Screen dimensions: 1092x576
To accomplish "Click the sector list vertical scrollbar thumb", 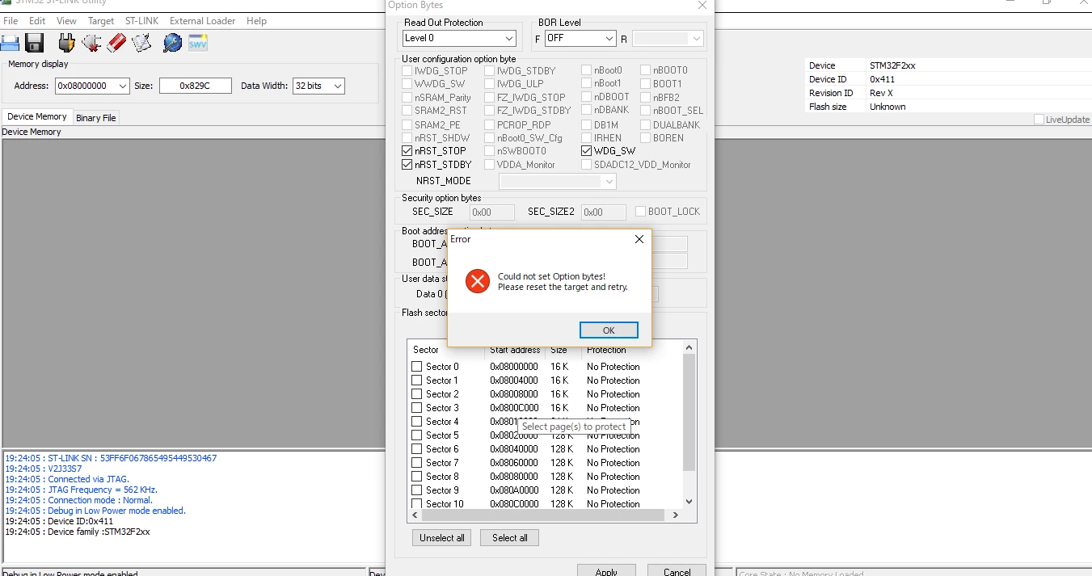I will (x=689, y=412).
